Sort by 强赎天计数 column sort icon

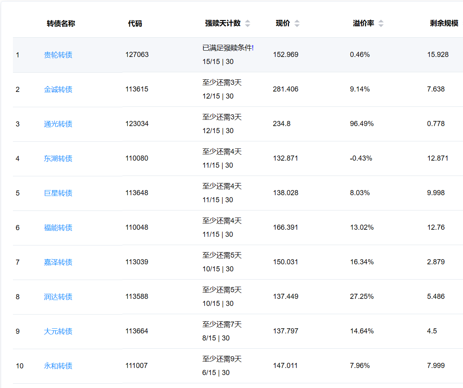pos(247,24)
